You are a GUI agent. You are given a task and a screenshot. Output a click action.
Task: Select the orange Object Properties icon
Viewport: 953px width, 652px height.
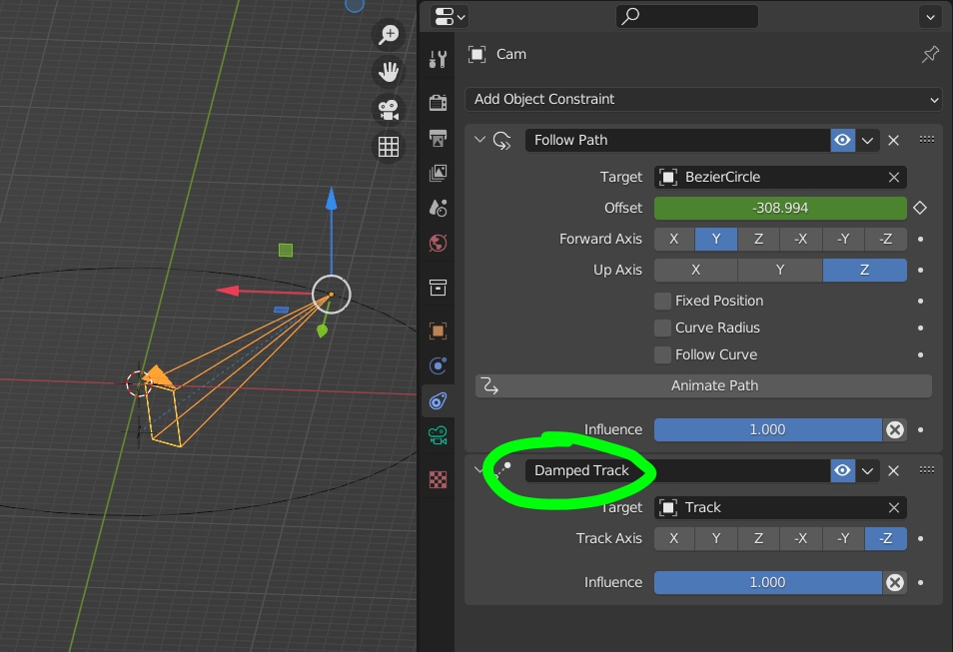tap(437, 330)
